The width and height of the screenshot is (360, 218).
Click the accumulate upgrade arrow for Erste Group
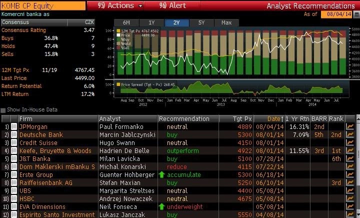(162, 174)
